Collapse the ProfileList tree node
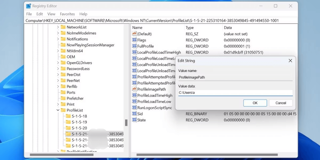 (58, 110)
